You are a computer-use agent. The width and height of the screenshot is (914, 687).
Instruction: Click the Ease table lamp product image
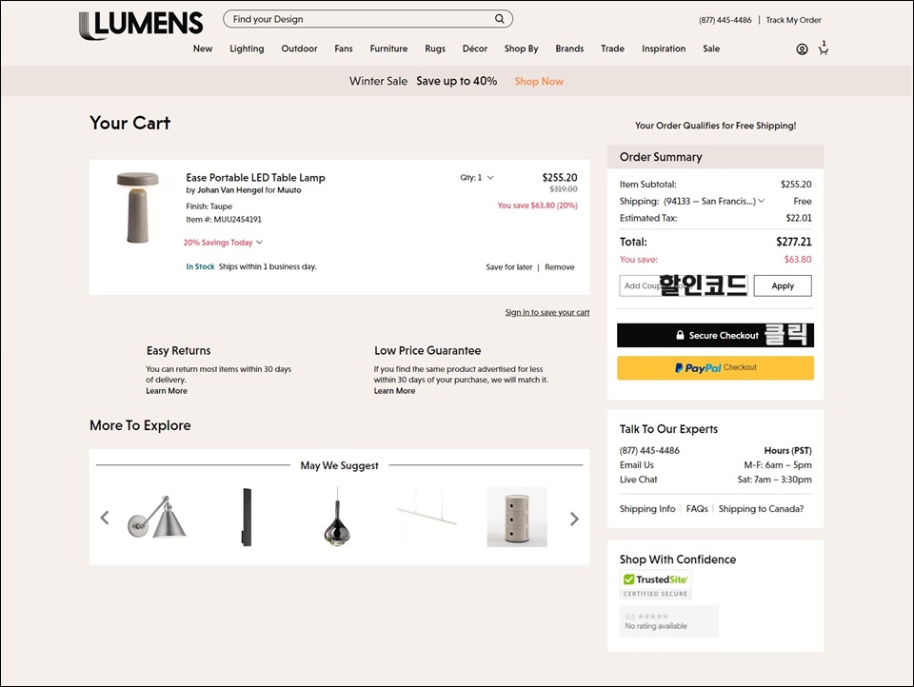tap(137, 206)
